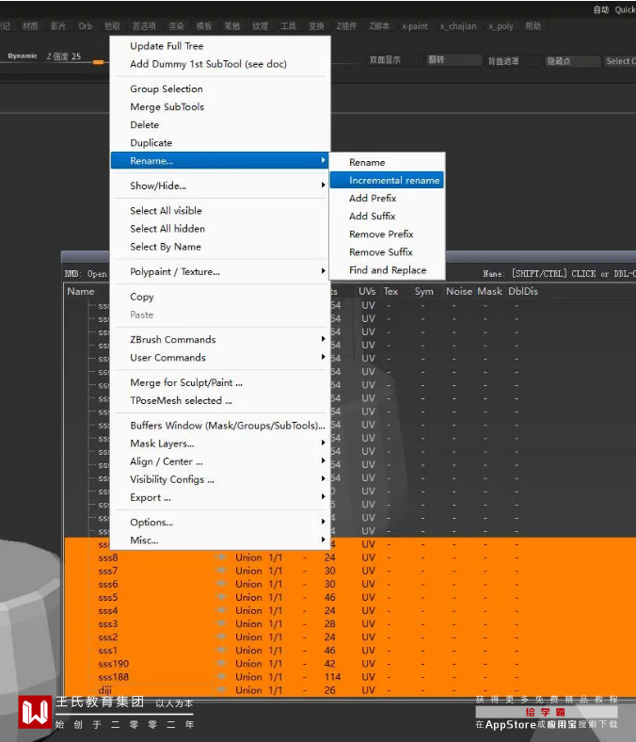The width and height of the screenshot is (636, 742).
Task: Click Rename at top of submenu
Action: pos(387,162)
